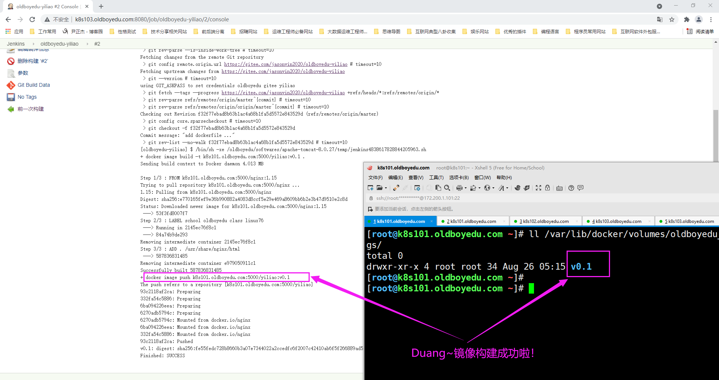This screenshot has height=380, width=719.
Task: Open the 前一次构建 link
Action: coord(31,109)
